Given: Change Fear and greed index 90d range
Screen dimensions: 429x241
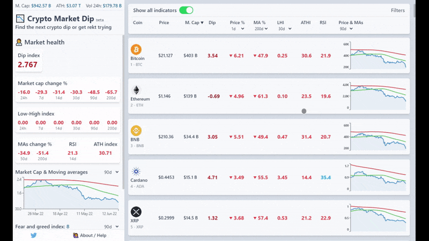Looking at the screenshot, I should click(x=111, y=227).
